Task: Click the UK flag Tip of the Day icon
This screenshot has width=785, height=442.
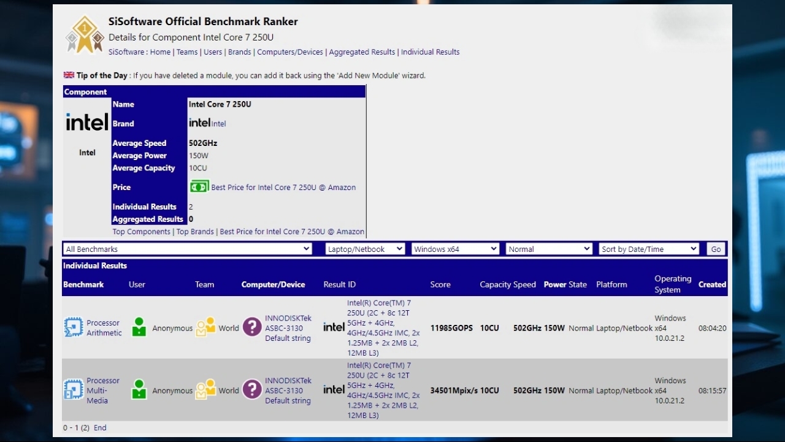Action: click(x=69, y=75)
